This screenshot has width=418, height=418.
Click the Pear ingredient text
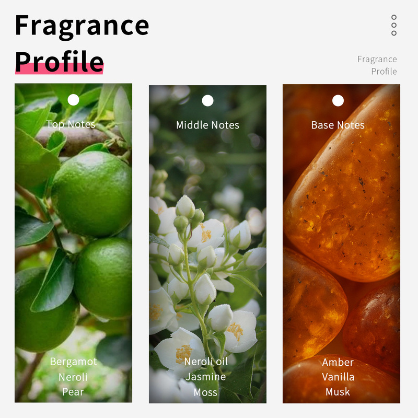[x=73, y=392]
